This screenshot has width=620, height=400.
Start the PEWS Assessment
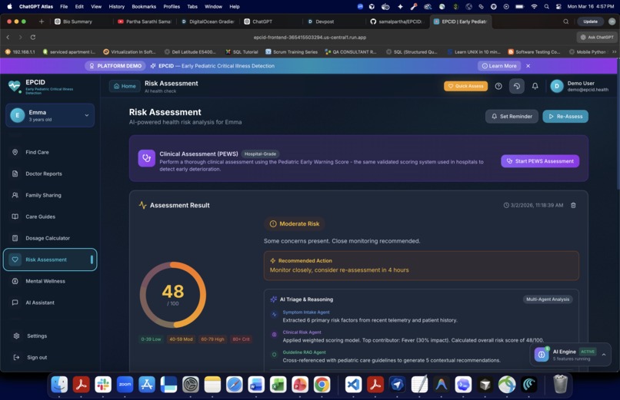point(540,161)
